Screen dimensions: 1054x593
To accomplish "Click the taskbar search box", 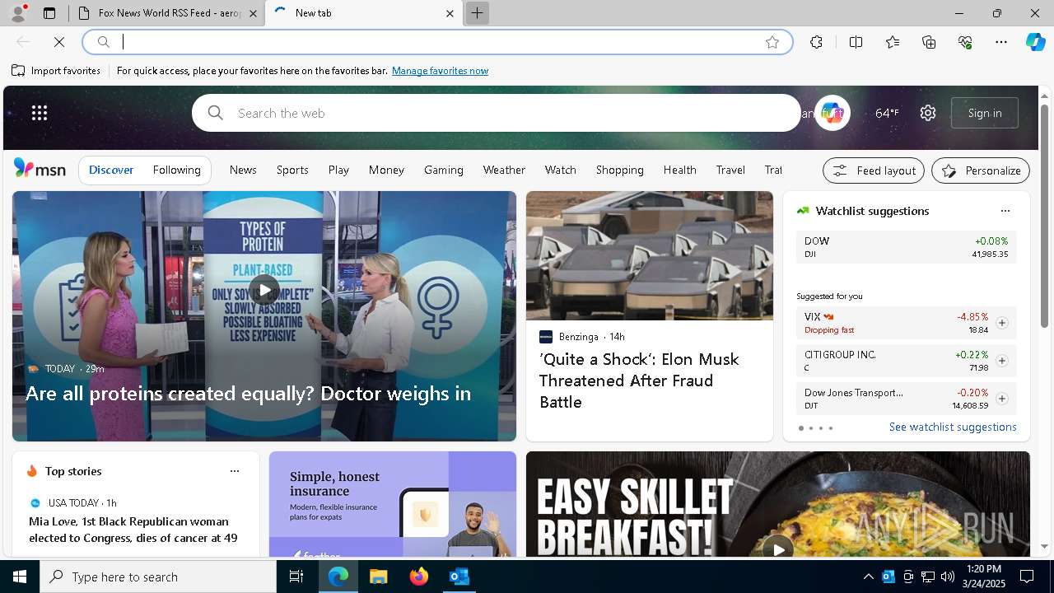I will (x=158, y=577).
